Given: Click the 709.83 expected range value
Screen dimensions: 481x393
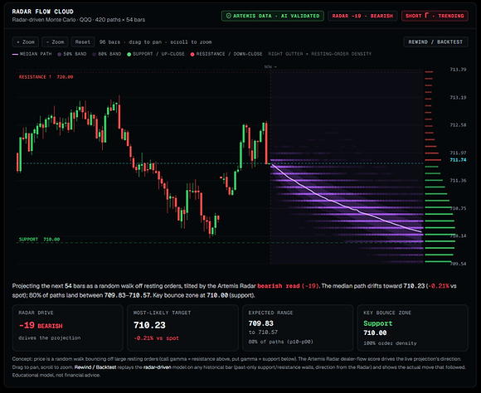Looking at the screenshot, I should pos(260,323).
